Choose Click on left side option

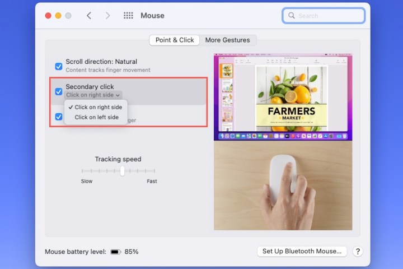pyautogui.click(x=96, y=117)
